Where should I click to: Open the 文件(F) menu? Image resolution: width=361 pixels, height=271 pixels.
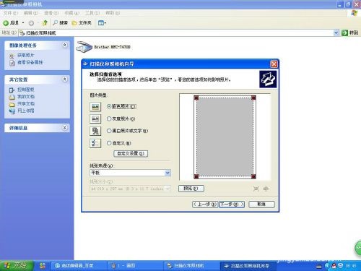click(x=11, y=13)
